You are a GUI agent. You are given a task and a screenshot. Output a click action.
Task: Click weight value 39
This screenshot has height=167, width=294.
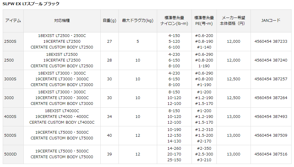pyautogui.click(x=109, y=154)
